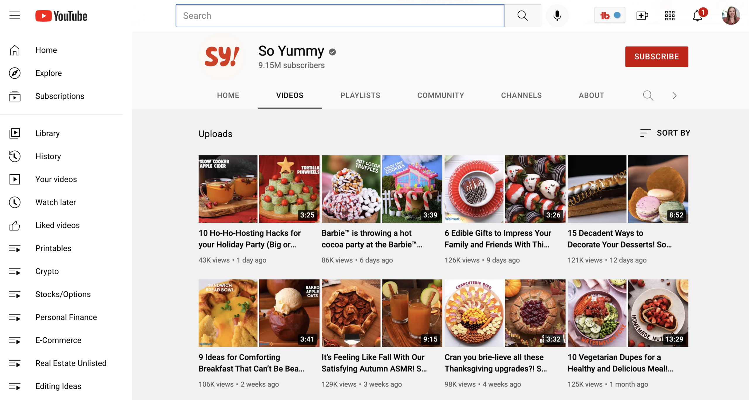The height and width of the screenshot is (400, 749).
Task: Open '10 Ho-Ho-Hosting Hacks' video title
Action: click(x=250, y=239)
